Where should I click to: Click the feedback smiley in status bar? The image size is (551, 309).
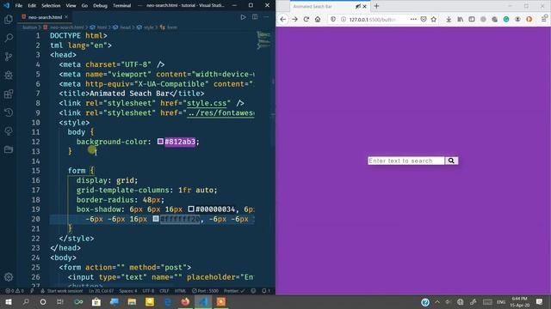coord(253,291)
